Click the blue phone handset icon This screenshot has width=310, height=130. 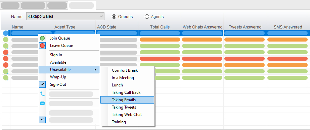[x=42, y=94]
